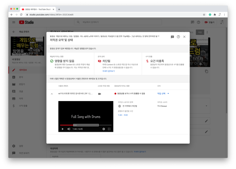Send feedback via dialog feedback icon
This screenshot has height=169, width=236.
coord(172,37)
